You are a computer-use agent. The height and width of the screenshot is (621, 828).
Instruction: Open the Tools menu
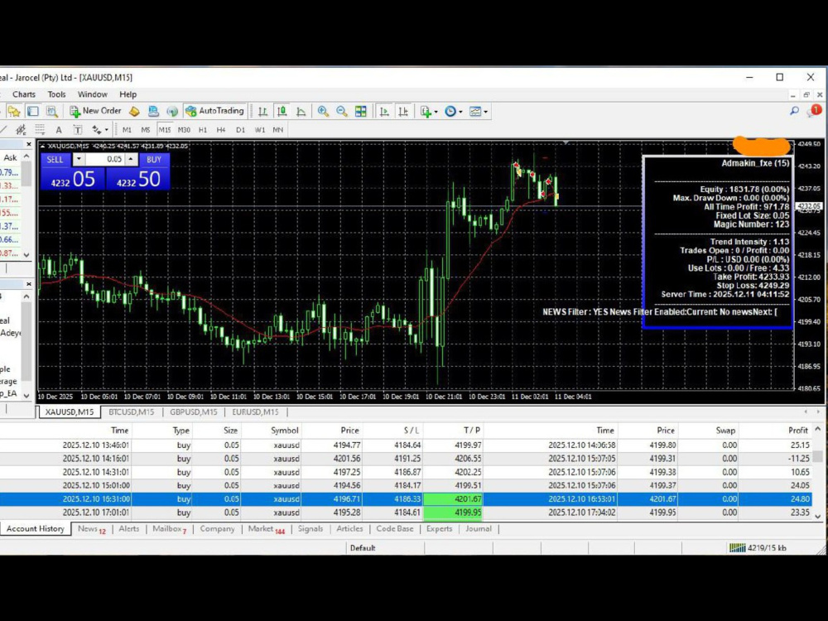[56, 94]
